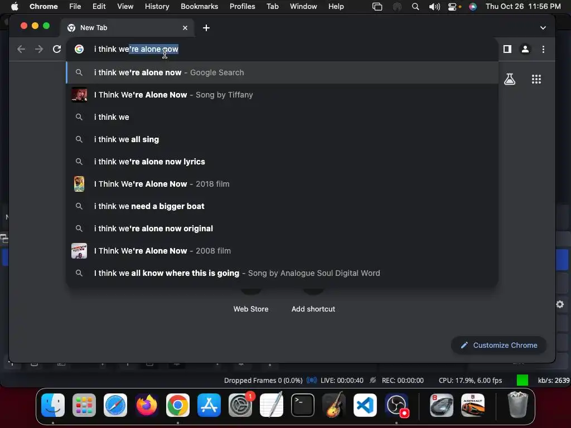The height and width of the screenshot is (428, 571).
Task: Open App Store from the Dock
Action: (x=209, y=405)
